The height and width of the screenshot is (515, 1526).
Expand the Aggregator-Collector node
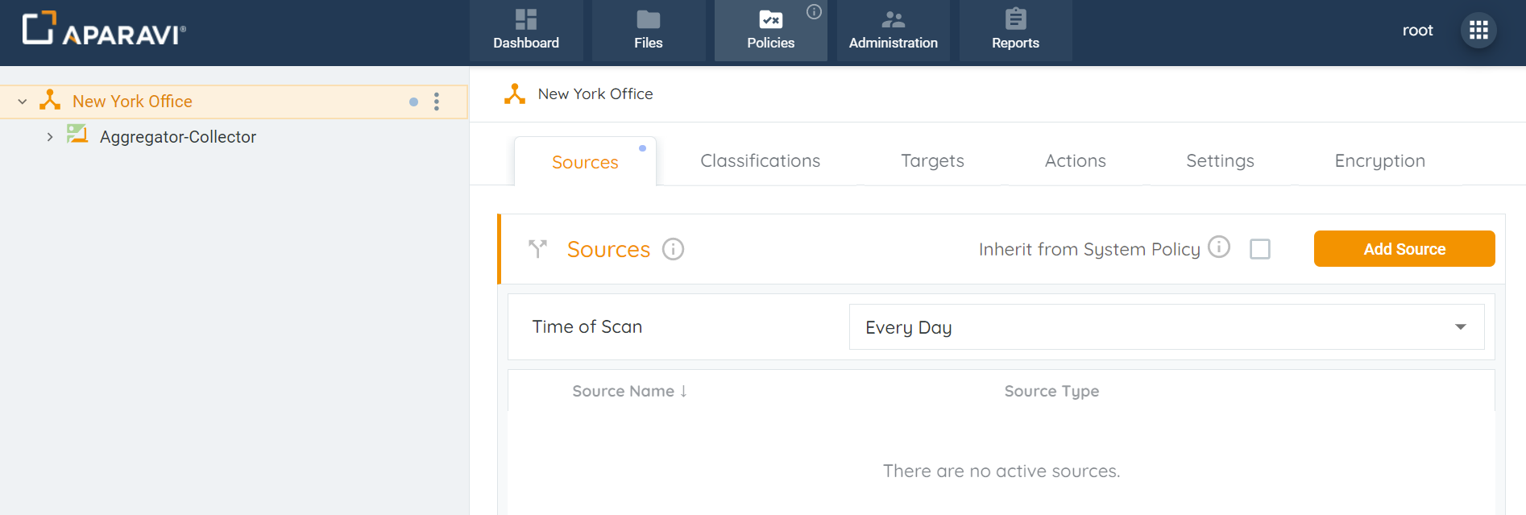(x=50, y=137)
